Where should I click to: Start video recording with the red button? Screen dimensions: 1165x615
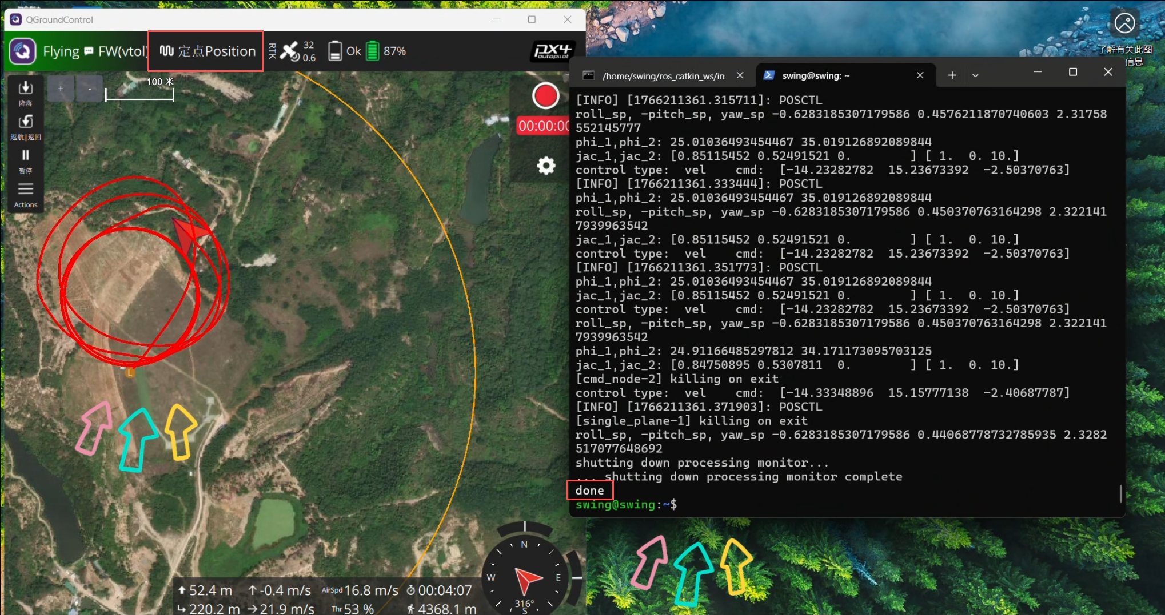[x=545, y=95]
